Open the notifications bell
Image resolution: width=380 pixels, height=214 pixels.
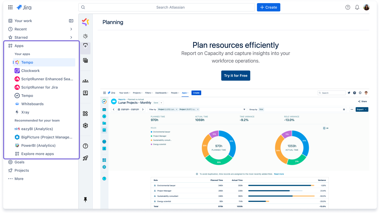pos(357,7)
